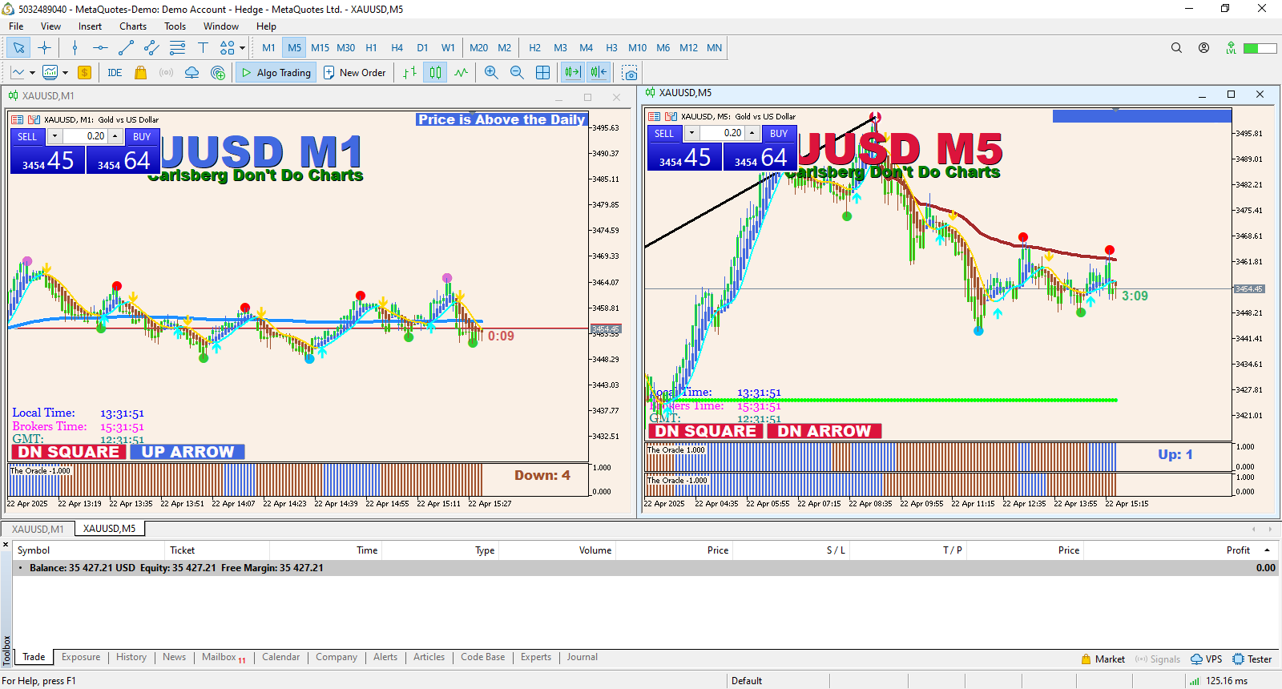Select the H1 timeframe
Screen dimensions: 1282x689
tap(371, 48)
